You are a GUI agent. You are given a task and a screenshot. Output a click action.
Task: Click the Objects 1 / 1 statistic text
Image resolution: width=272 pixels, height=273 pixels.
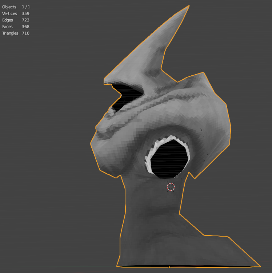16,7
